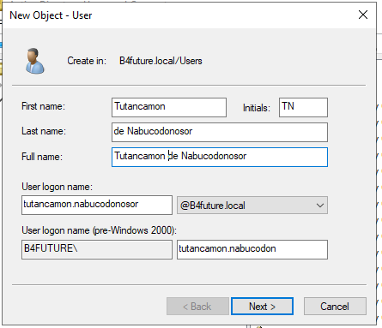Click the pre-Windows 2000 logon name field
This screenshot has width=382, height=328.
[252, 249]
